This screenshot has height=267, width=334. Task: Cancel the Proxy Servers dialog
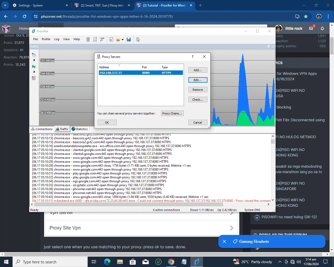tap(198, 123)
